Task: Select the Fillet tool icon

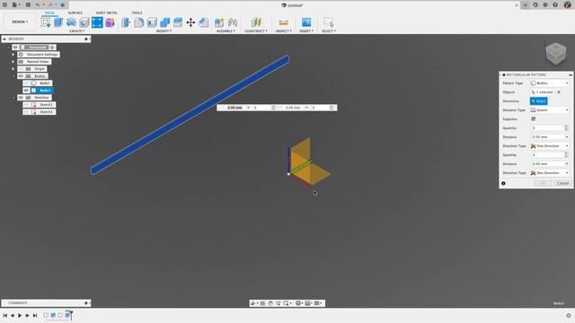Action: pos(139,22)
